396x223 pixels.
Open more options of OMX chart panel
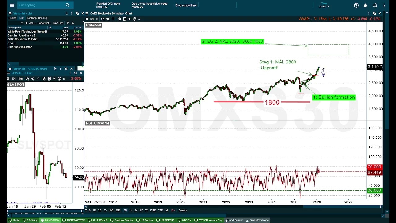coord(369,13)
